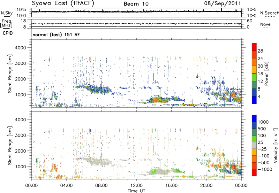The width and height of the screenshot is (279, 193).
Task: Click the 'Nave' legend label
Action: click(x=265, y=24)
